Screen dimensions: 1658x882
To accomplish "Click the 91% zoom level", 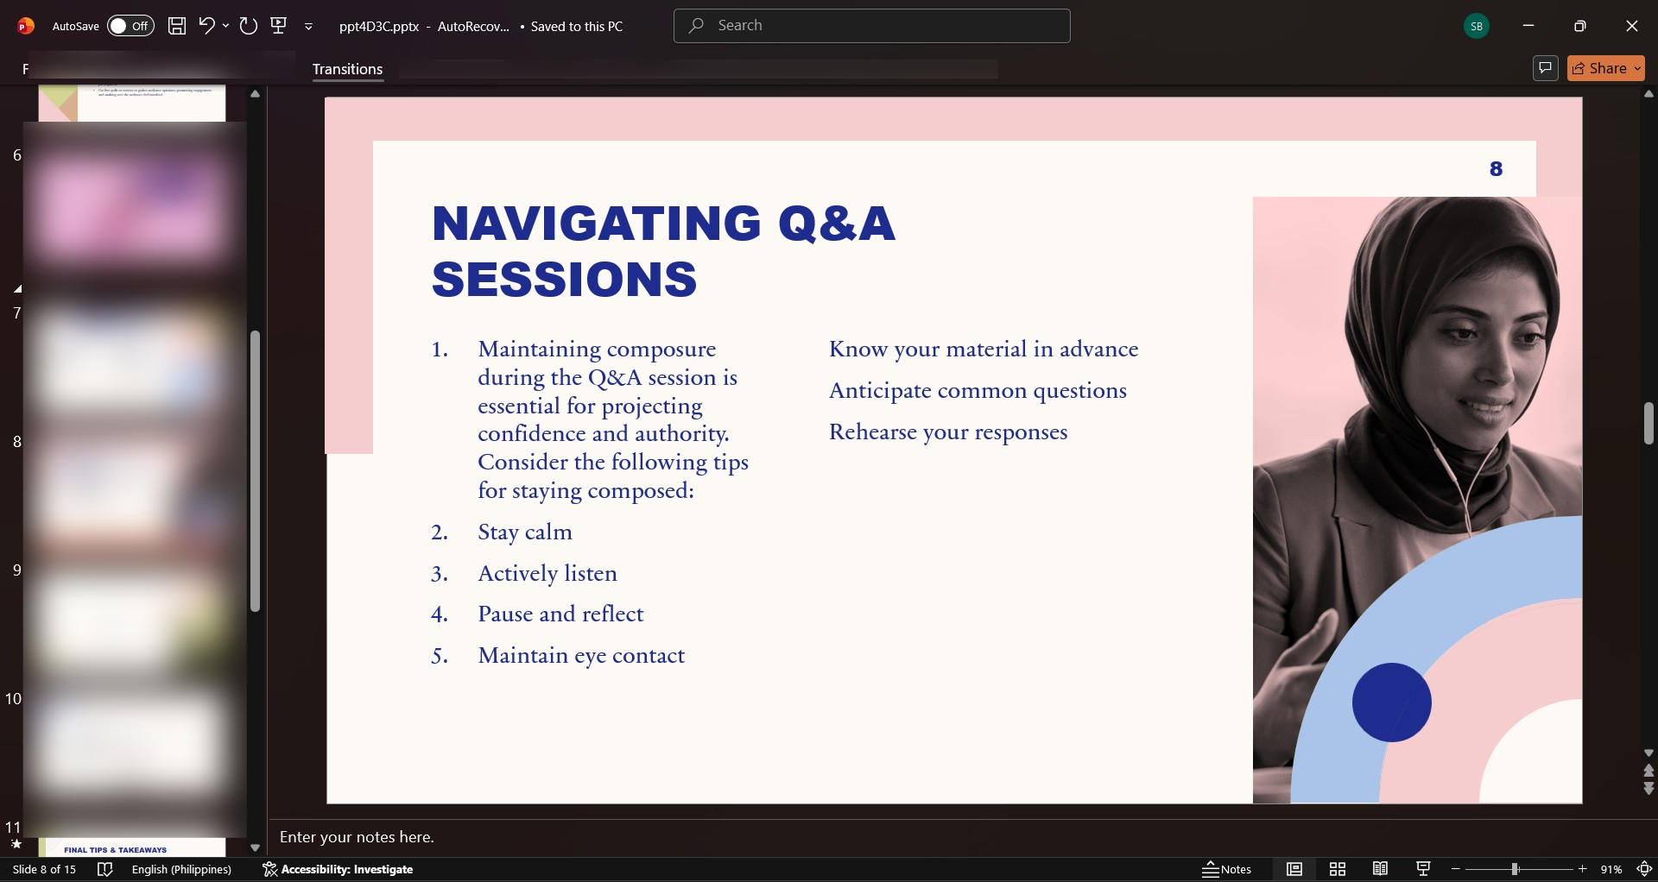I will 1611,869.
